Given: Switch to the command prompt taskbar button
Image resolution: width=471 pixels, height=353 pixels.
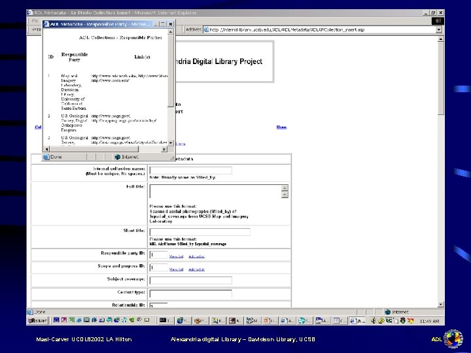Looking at the screenshot, I should [166, 320].
